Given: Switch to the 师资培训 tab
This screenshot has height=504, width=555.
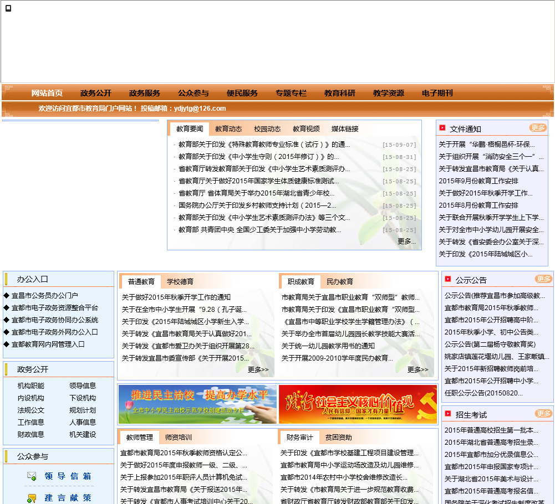Looking at the screenshot, I should tap(179, 438).
